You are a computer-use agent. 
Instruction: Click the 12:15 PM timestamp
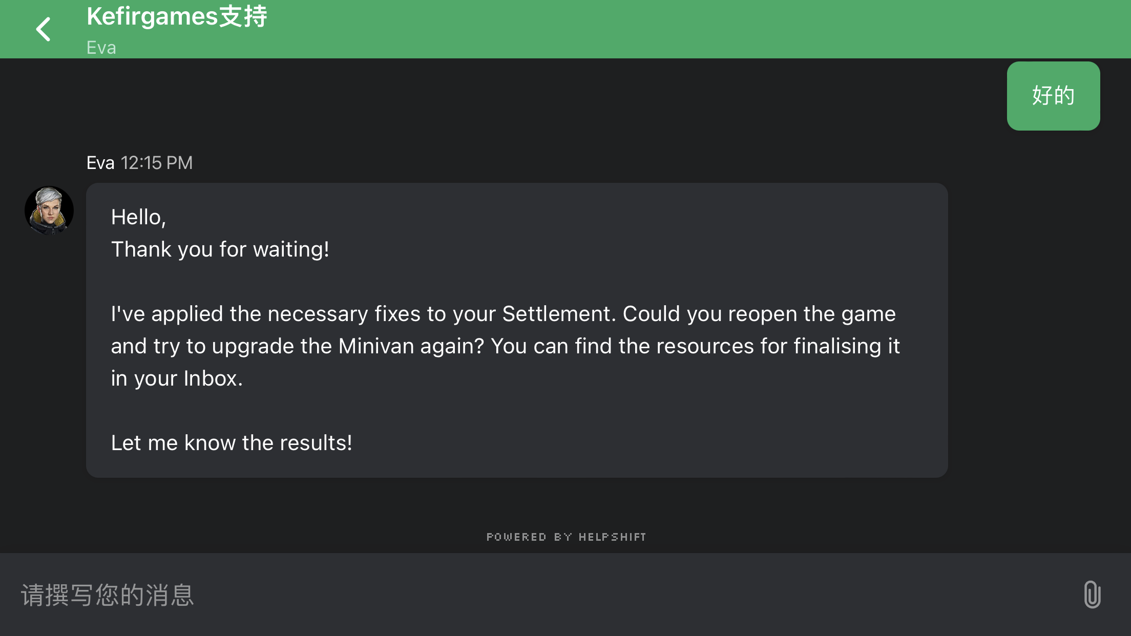(x=157, y=163)
